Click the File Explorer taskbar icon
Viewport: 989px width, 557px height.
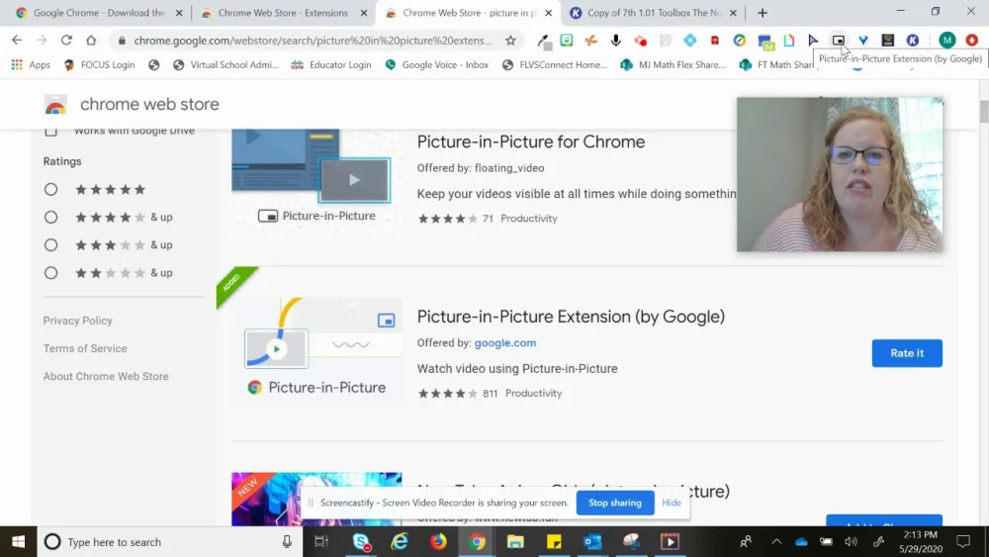[515, 541]
